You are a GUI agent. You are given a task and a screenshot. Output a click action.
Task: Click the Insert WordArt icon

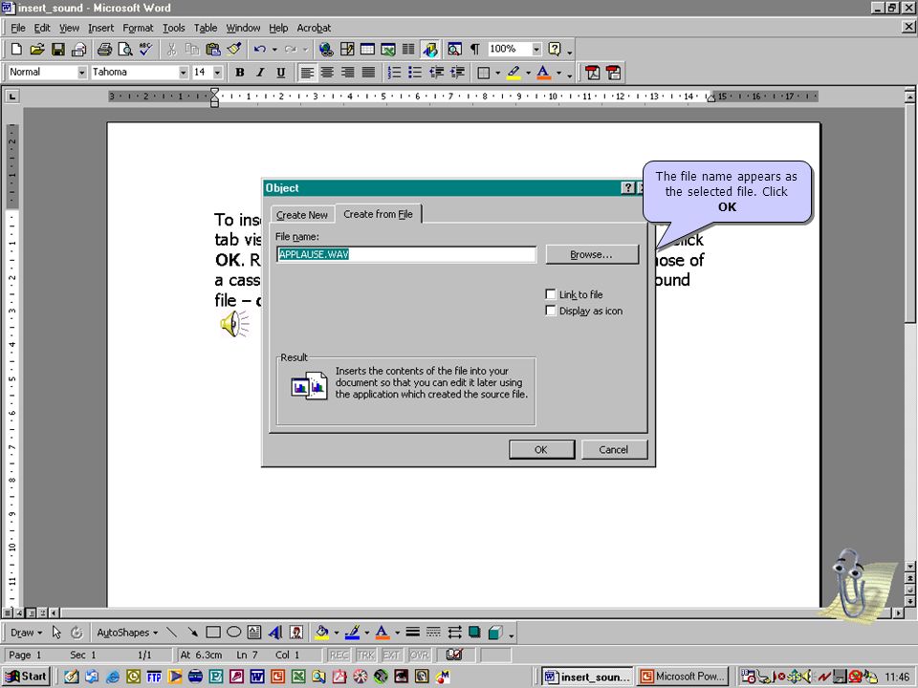pos(275,633)
